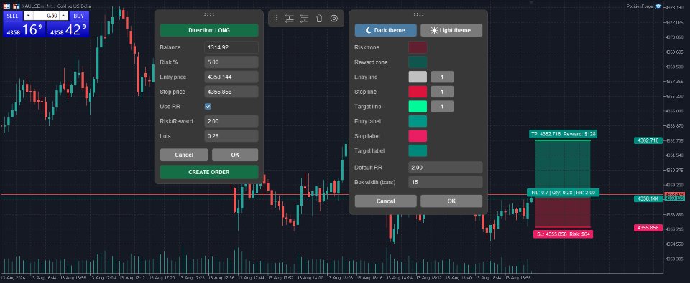Screen dimensions: 690x283
Task: Click the Lots field showing 0.28
Action: [x=231, y=136]
